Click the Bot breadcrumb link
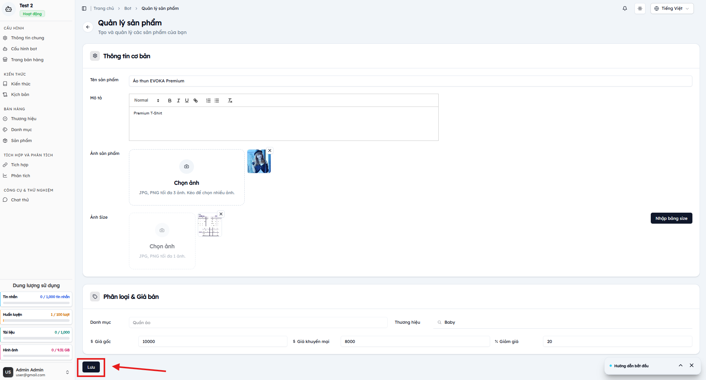 point(128,8)
